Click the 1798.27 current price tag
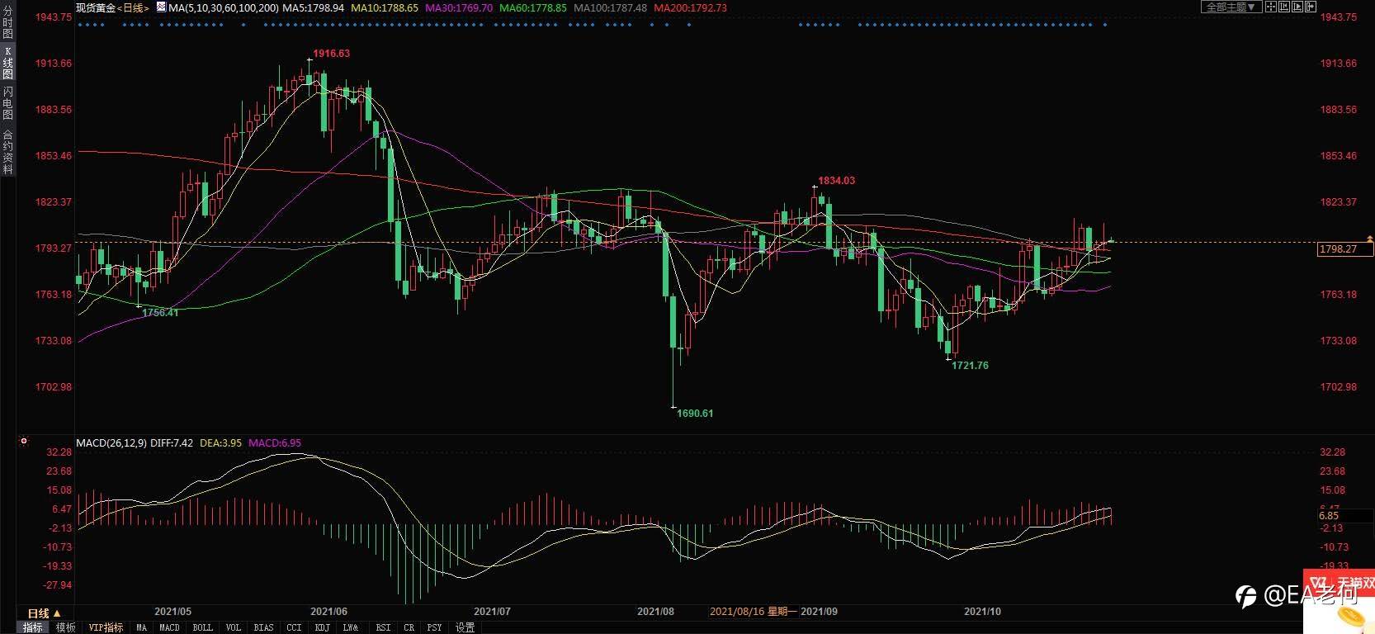This screenshot has width=1375, height=634. click(x=1345, y=248)
